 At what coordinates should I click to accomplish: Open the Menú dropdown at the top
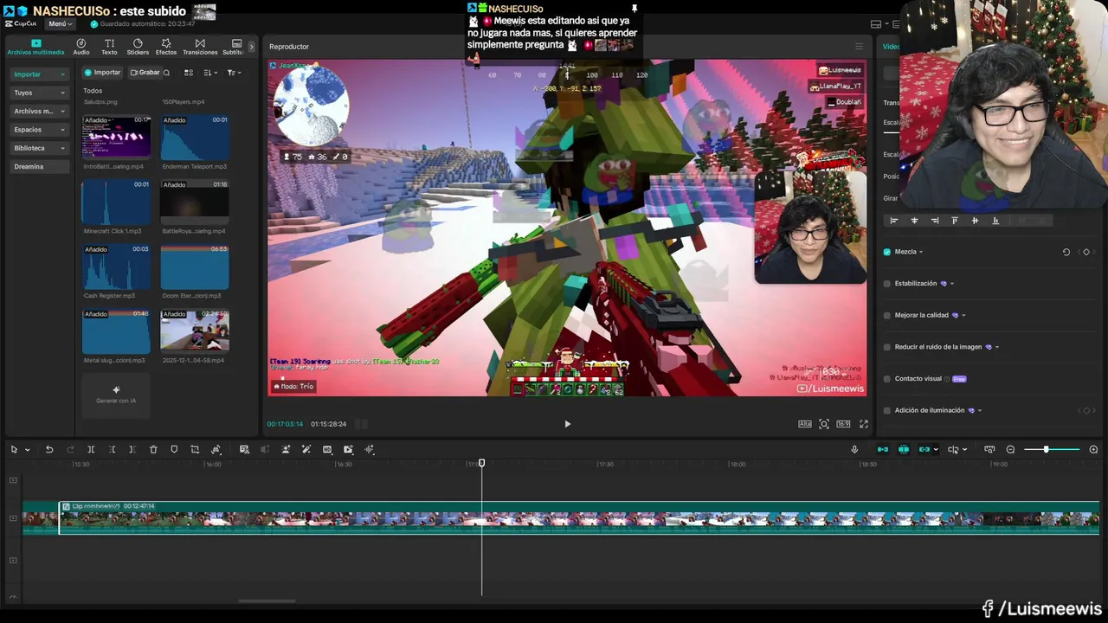[x=60, y=23]
